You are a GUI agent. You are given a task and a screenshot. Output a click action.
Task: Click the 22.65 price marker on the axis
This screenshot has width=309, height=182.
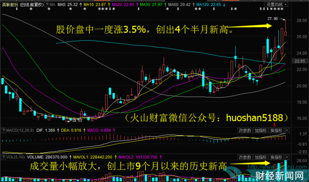coord(300,61)
